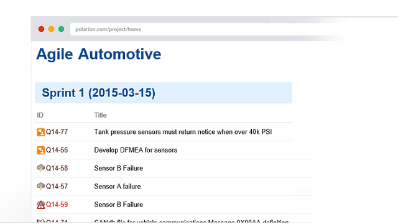Click the Agile Automotive page heading
The width and height of the screenshot is (398, 224).
98,54
